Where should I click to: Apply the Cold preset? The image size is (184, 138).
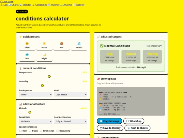pos(27,57)
